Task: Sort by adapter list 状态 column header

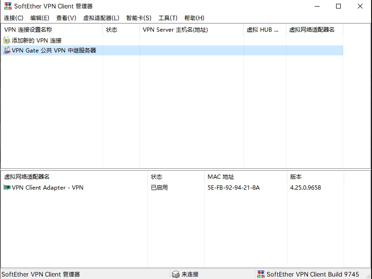Action: tap(176, 177)
